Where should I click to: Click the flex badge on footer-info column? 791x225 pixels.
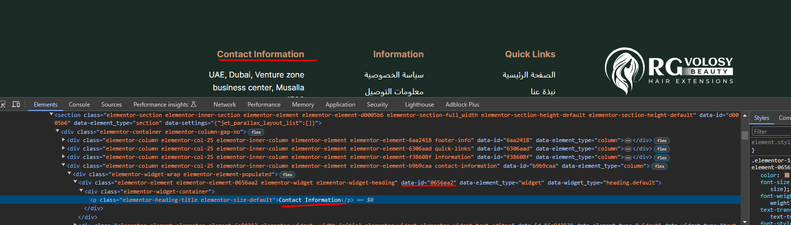tap(662, 141)
